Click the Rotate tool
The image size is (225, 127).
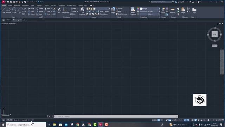(x=40, y=8)
